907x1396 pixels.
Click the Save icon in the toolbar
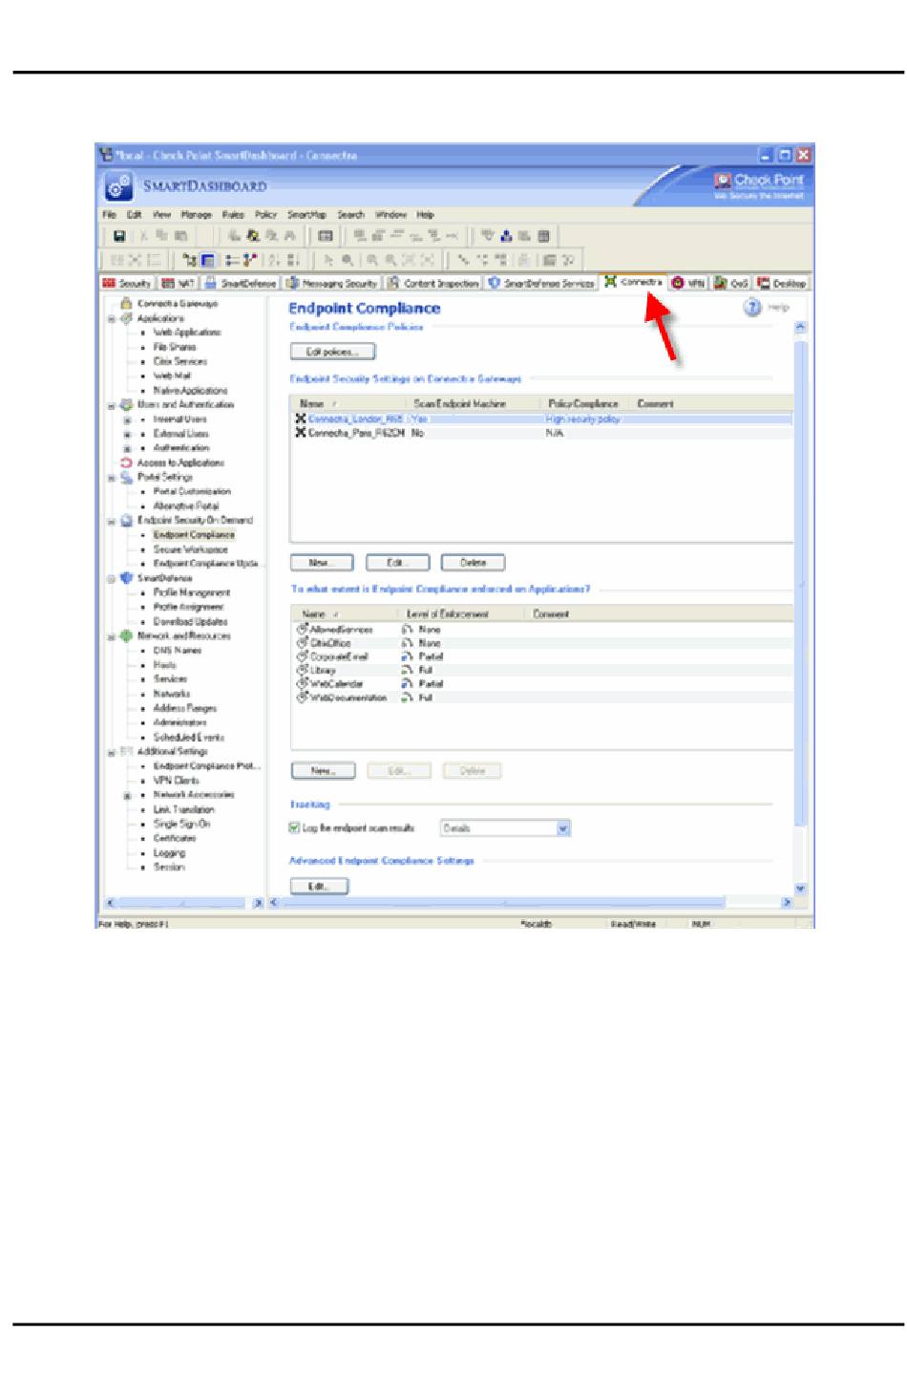120,235
